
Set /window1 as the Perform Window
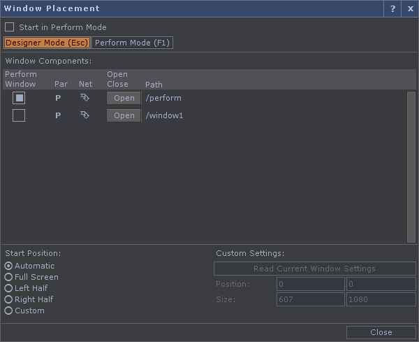(x=19, y=115)
